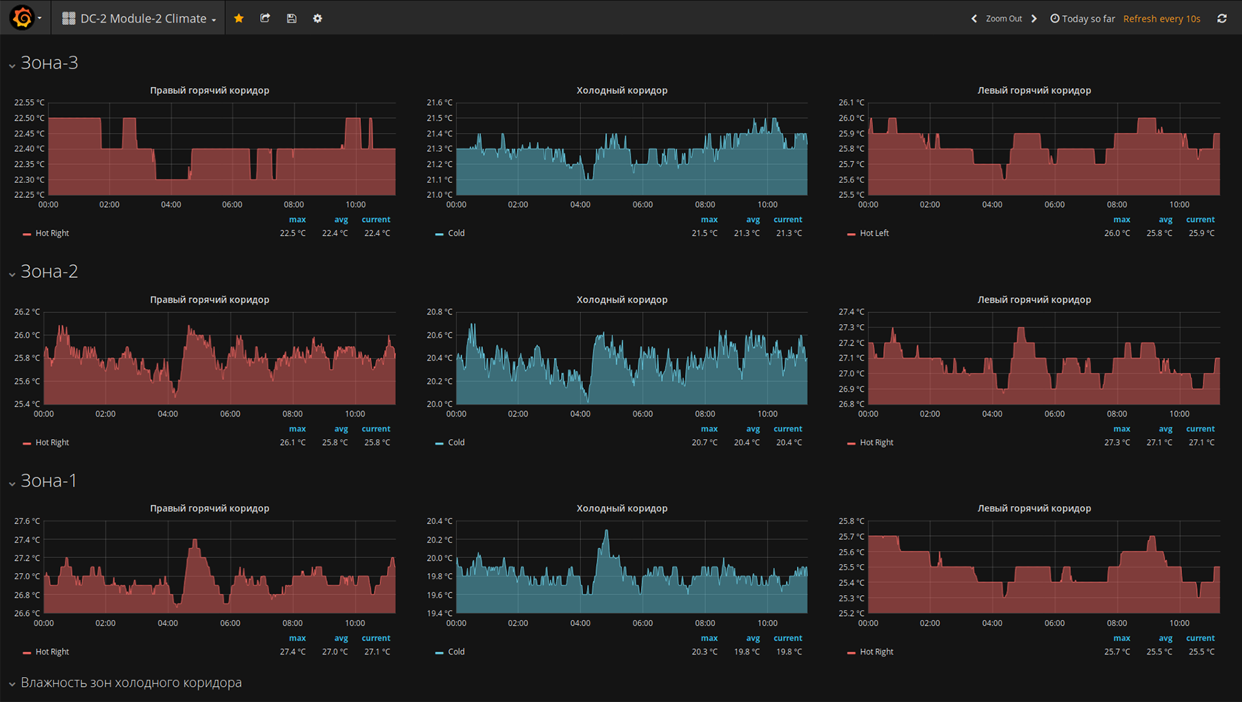Click legend max value '25.7 °C' in Зона-1
Viewport: 1242px width, 702px height.
tap(1117, 652)
